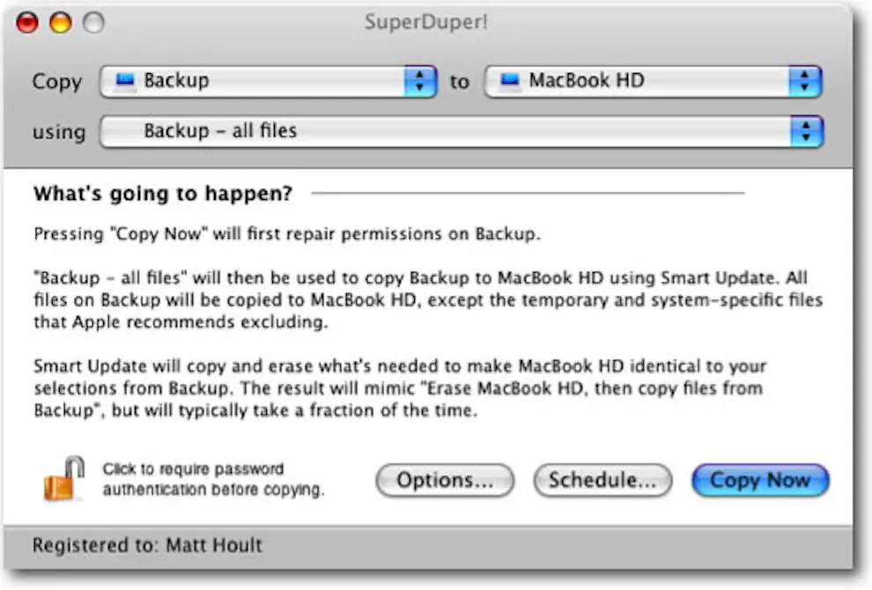The height and width of the screenshot is (590, 872).
Task: Click the MacBook HD disk icon
Action: pos(507,80)
